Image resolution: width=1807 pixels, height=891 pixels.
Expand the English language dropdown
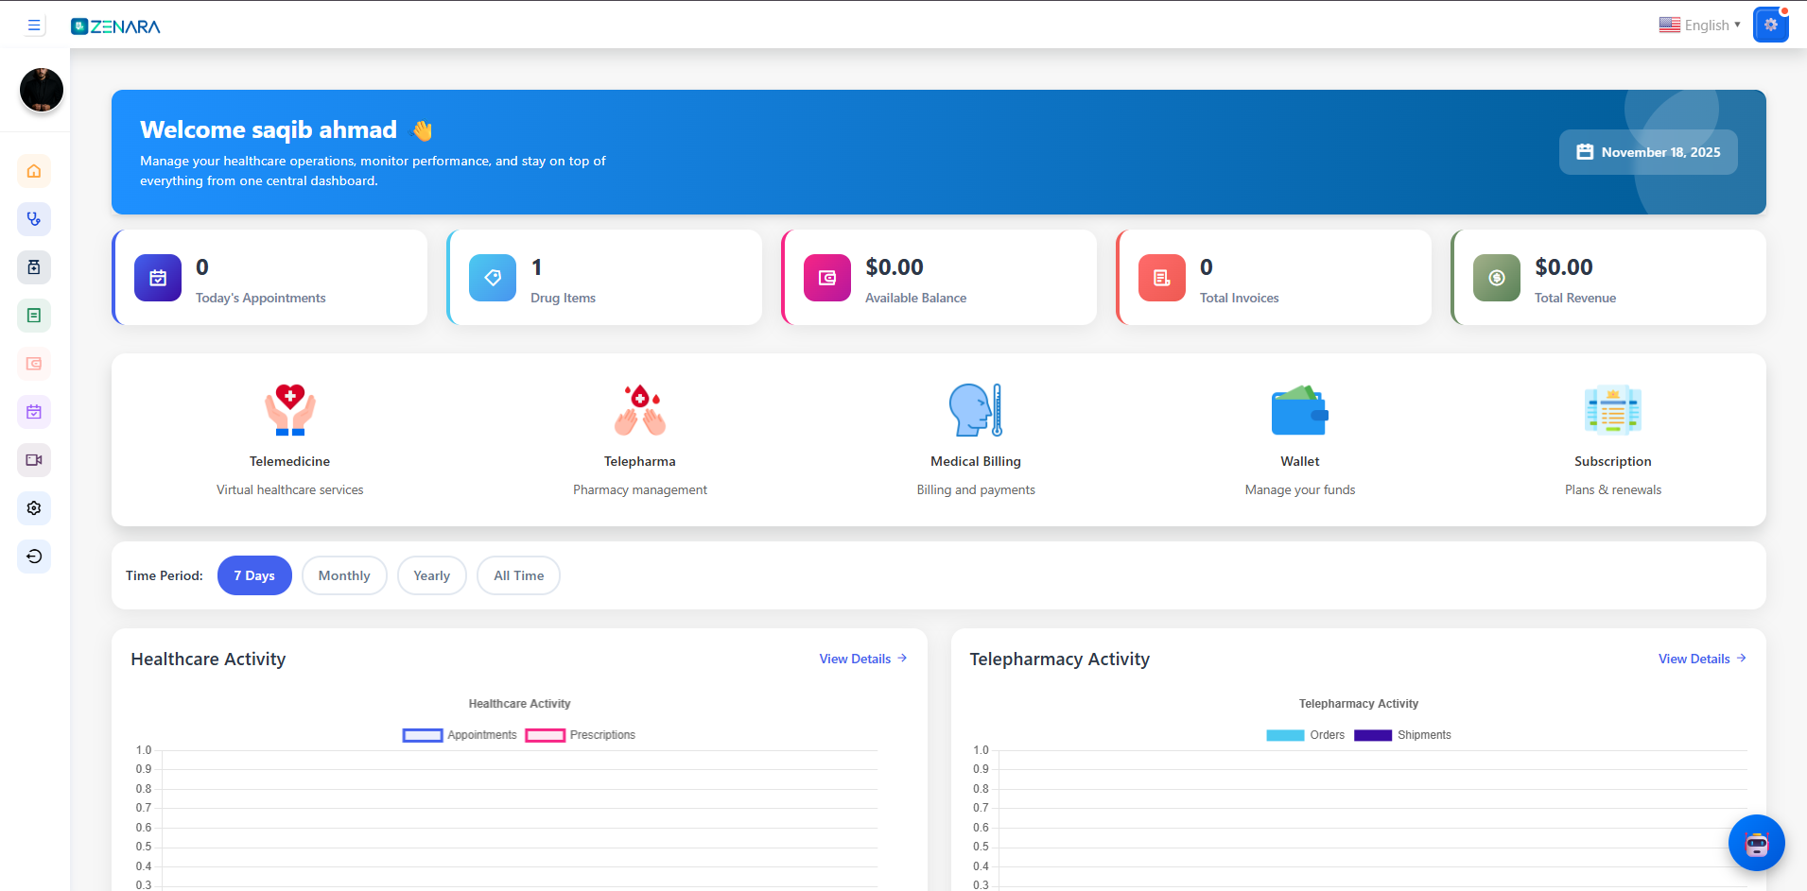click(1699, 26)
